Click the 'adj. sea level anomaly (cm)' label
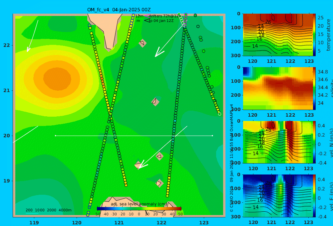 (139, 204)
